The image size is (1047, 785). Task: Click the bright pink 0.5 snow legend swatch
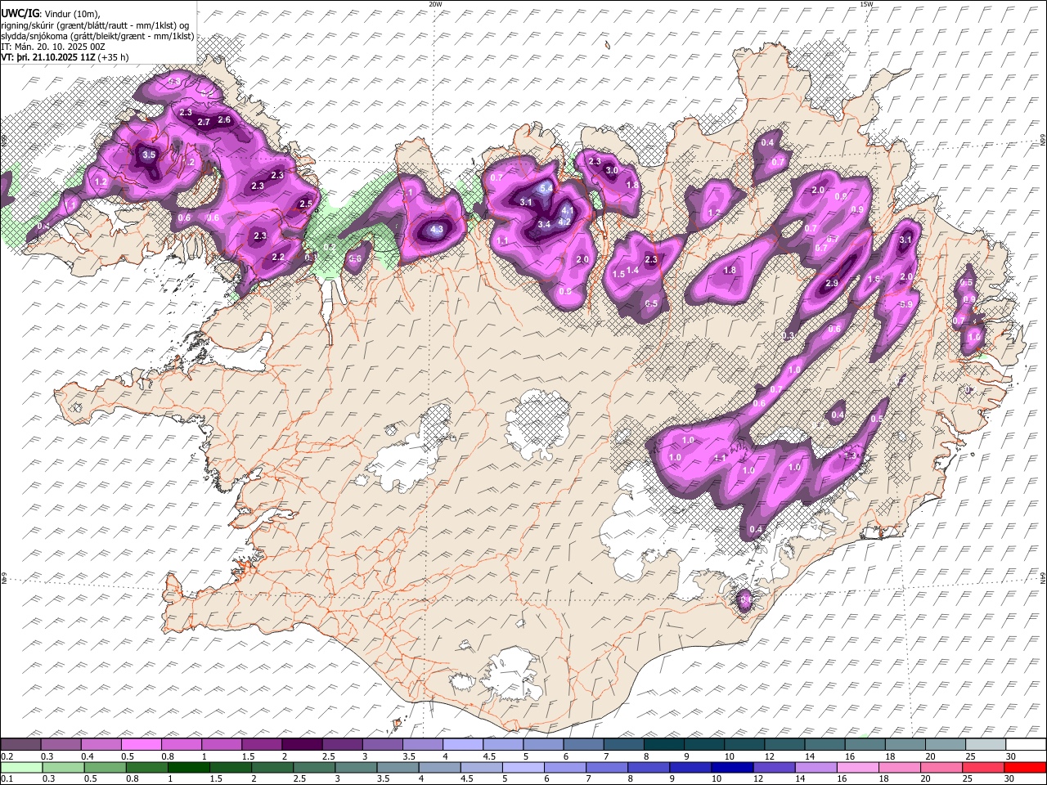[x=141, y=745]
